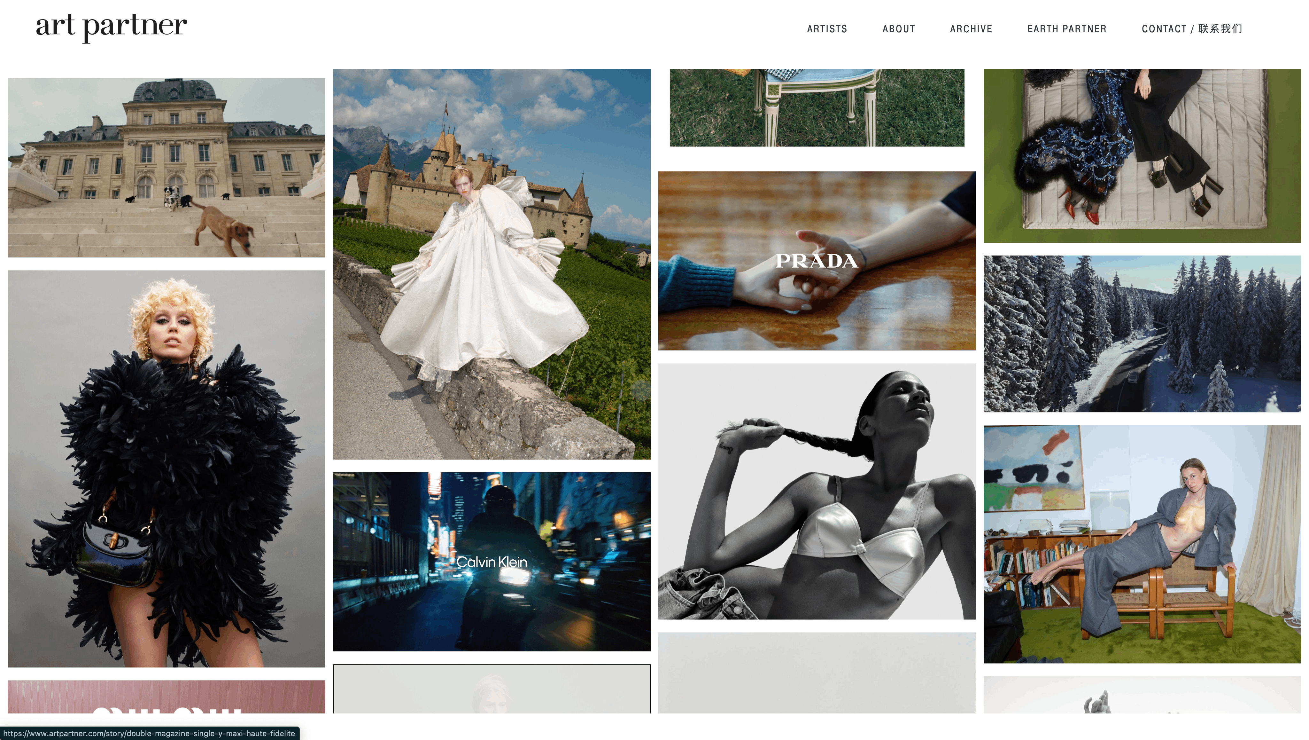This screenshot has width=1309, height=740.
Task: Open the grey tile below braid portrait
Action: pyautogui.click(x=817, y=672)
